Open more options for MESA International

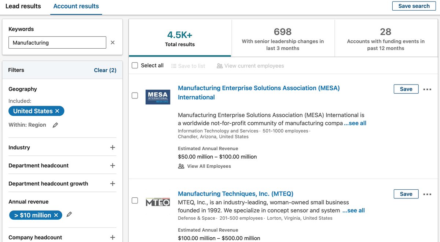pos(427,89)
